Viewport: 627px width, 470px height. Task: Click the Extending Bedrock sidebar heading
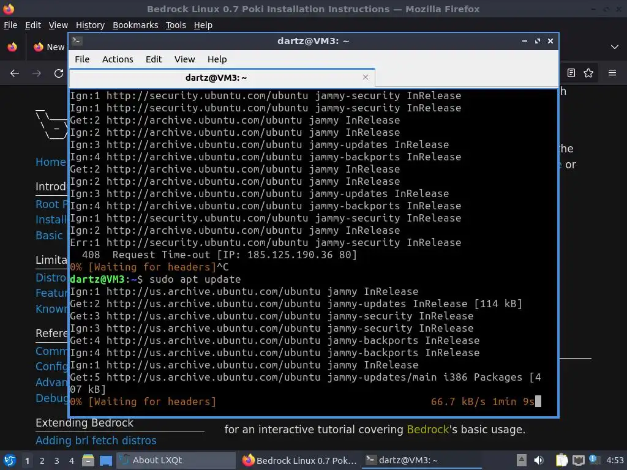[84, 423]
